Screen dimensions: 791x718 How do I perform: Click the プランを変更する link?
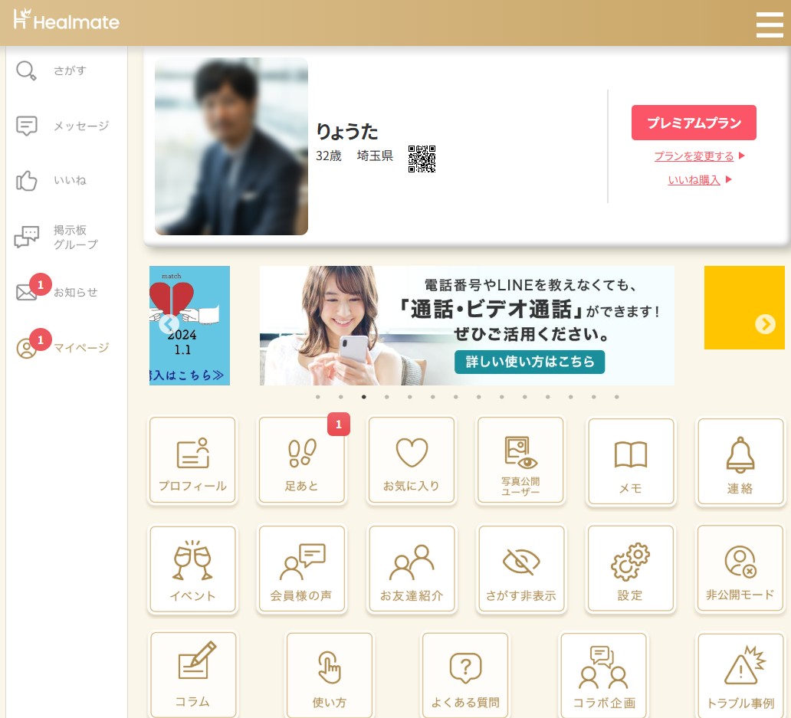[694, 156]
